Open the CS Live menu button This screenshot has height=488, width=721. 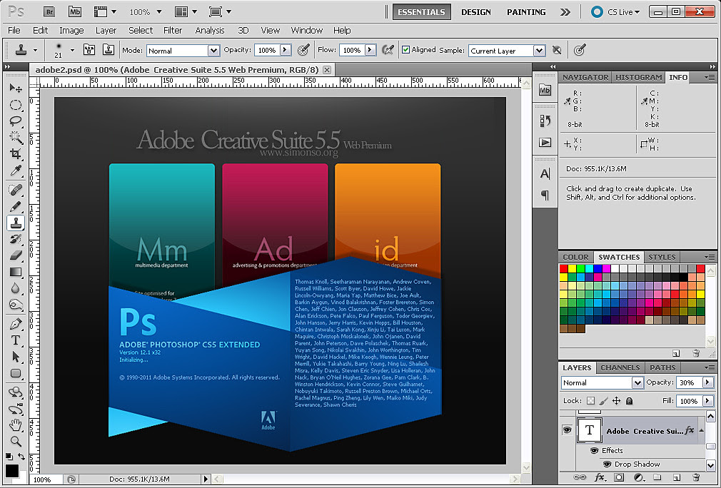tap(615, 12)
